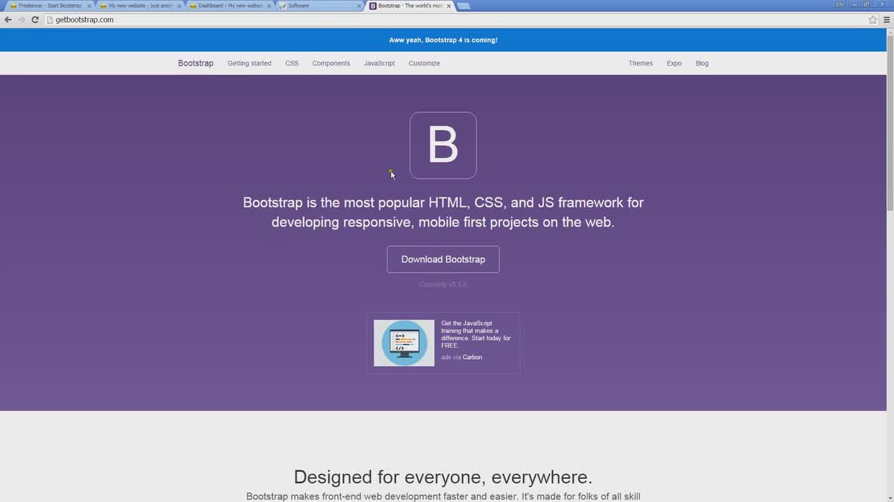Bookmark this page with the star icon
The height and width of the screenshot is (502, 894).
coord(873,20)
